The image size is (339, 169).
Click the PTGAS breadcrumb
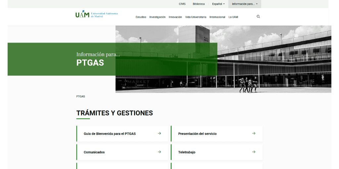(81, 97)
